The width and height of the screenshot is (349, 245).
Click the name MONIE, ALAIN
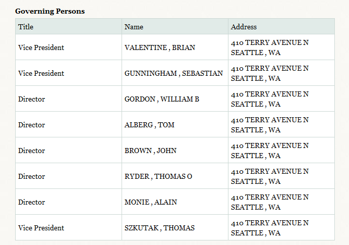point(151,202)
